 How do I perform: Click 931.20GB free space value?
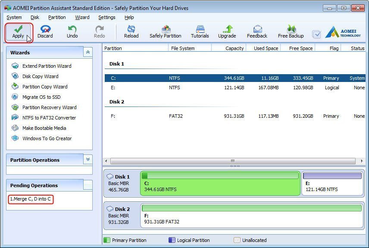pyautogui.click(x=303, y=116)
